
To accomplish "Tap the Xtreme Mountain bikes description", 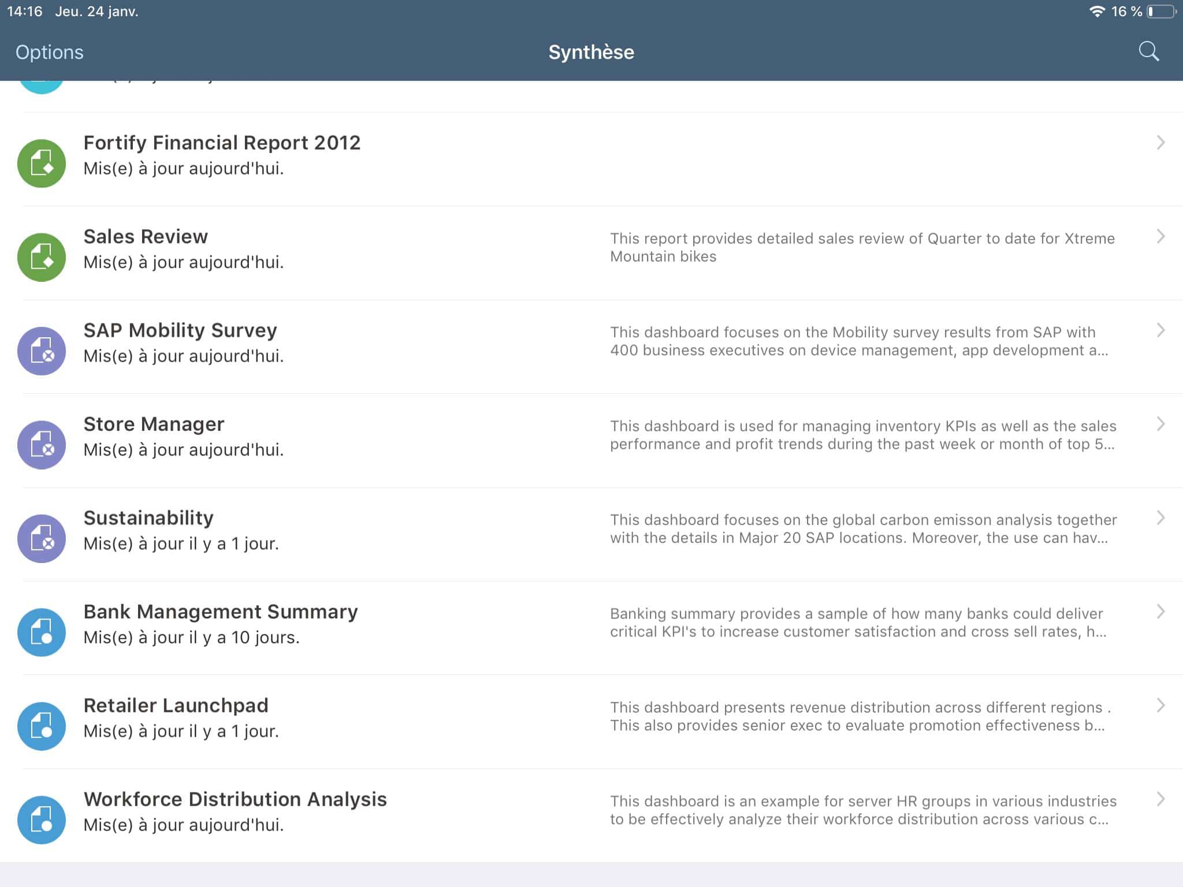I will coord(862,247).
